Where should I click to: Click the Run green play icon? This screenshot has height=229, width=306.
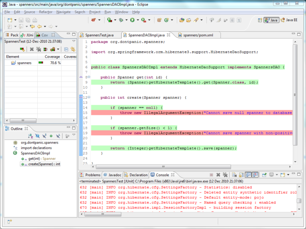(x=132, y=20)
